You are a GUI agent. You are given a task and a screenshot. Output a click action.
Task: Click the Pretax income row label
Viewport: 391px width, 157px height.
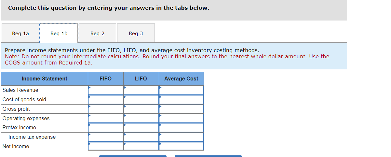point(19,128)
